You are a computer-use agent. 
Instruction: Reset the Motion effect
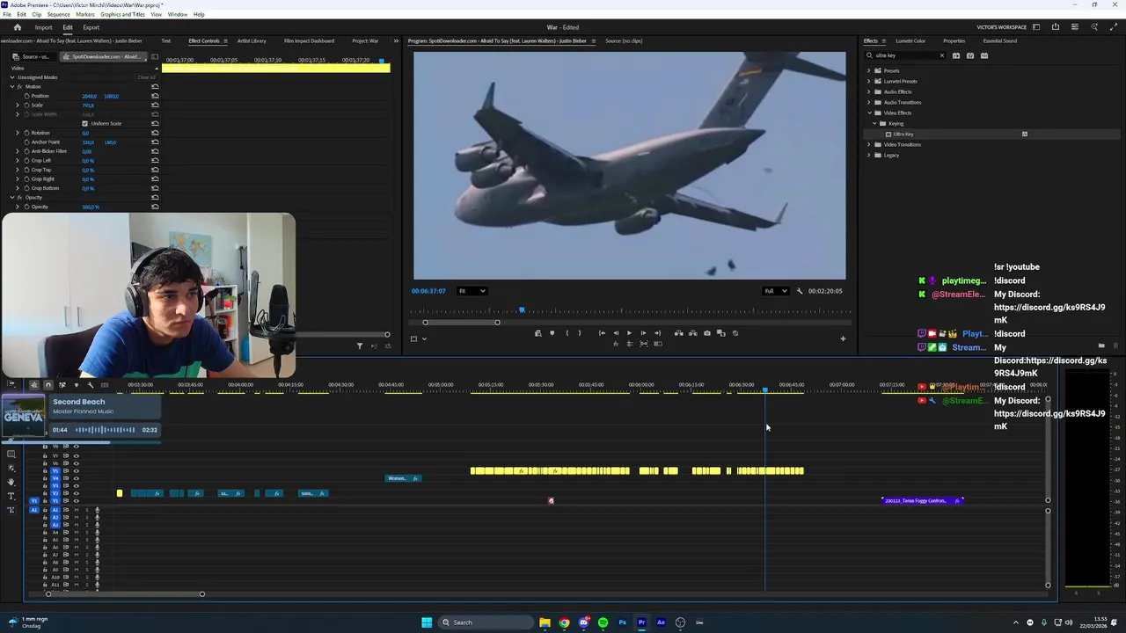(155, 86)
